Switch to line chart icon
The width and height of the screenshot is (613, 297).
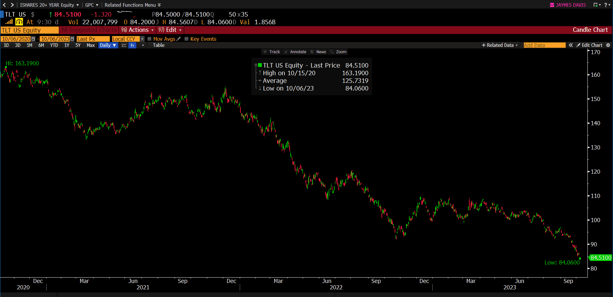pyautogui.click(x=124, y=45)
